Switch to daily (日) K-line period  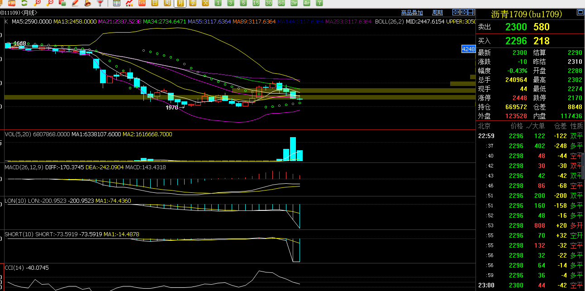155,3
